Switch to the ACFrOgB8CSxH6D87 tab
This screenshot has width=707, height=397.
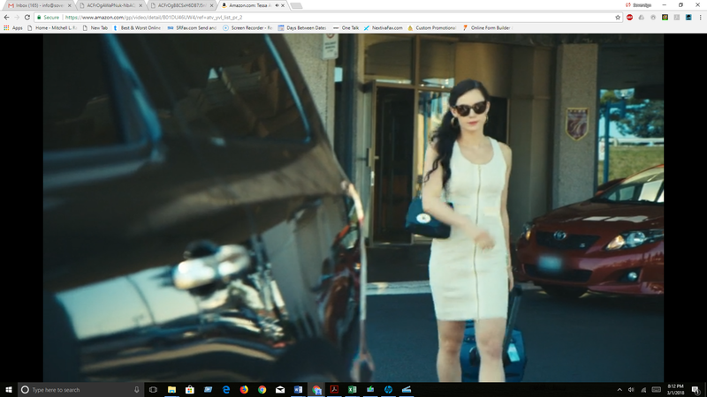pyautogui.click(x=182, y=5)
